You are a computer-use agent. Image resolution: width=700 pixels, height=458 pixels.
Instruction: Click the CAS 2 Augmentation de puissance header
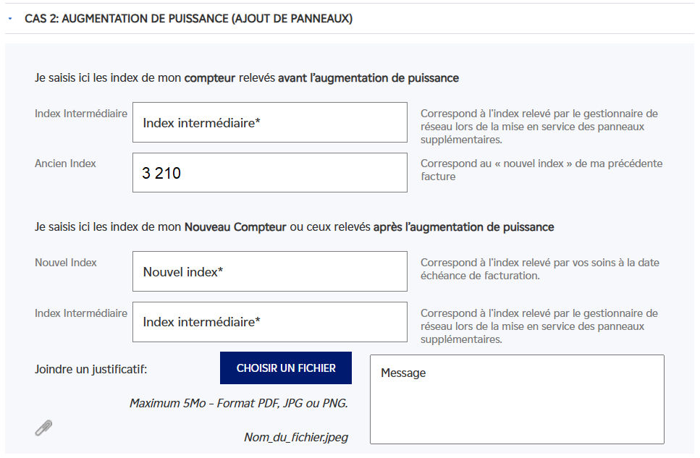point(188,19)
